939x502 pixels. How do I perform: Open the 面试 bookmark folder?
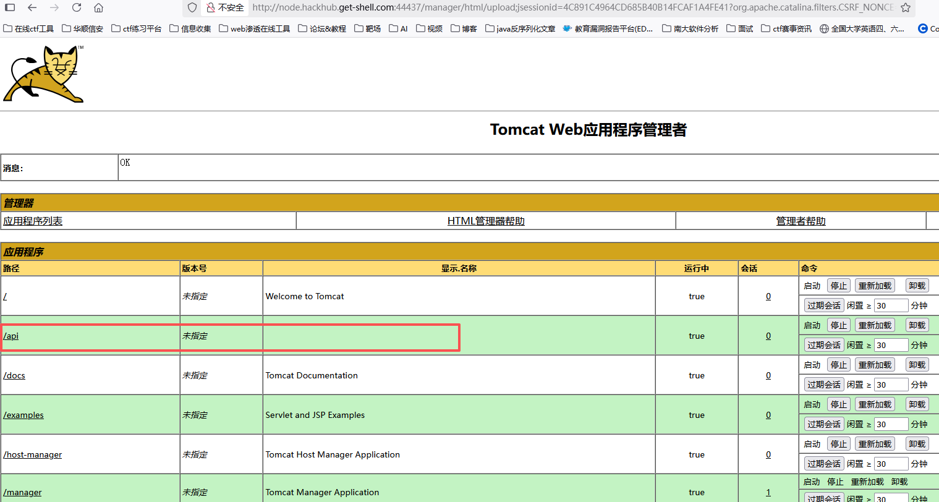point(740,28)
